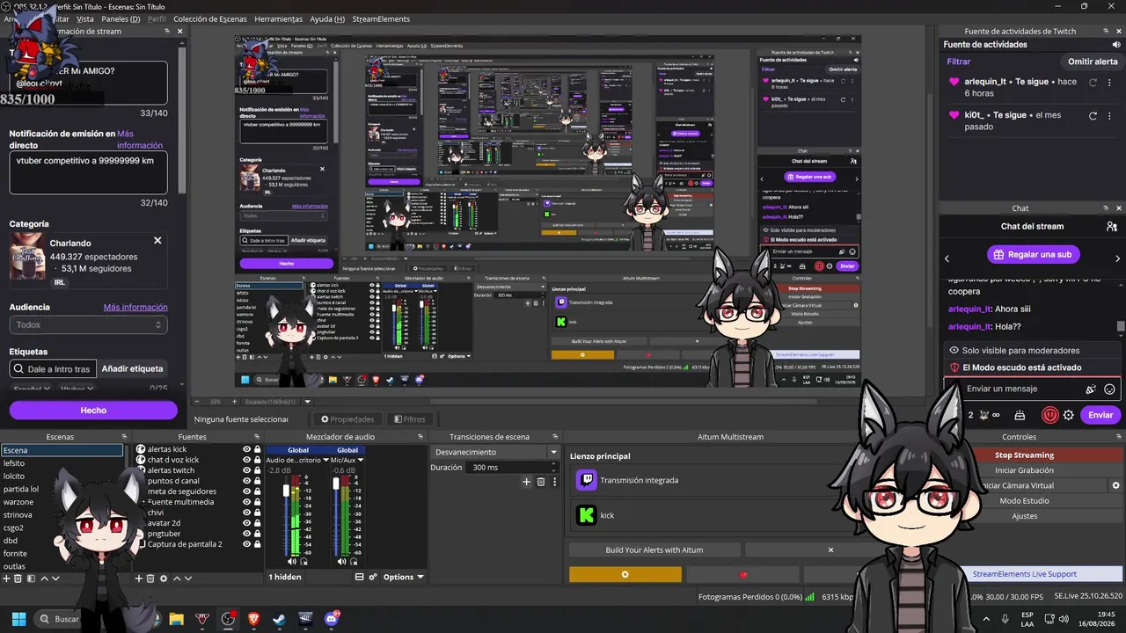Click the Aitum heart donate button
This screenshot has height=633, width=1126.
(x=743, y=575)
